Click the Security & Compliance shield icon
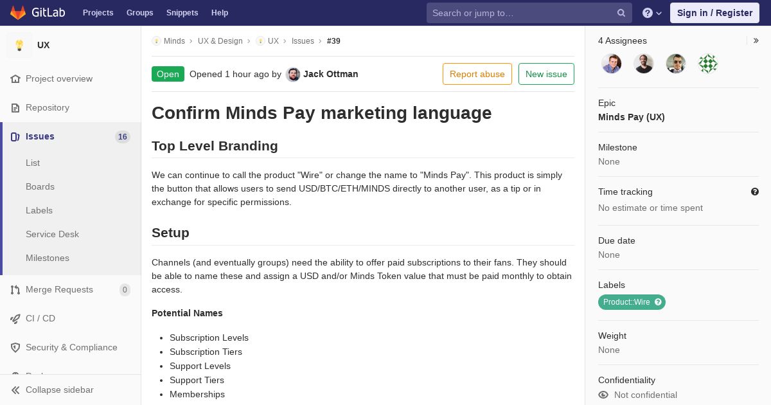 pyautogui.click(x=15, y=347)
